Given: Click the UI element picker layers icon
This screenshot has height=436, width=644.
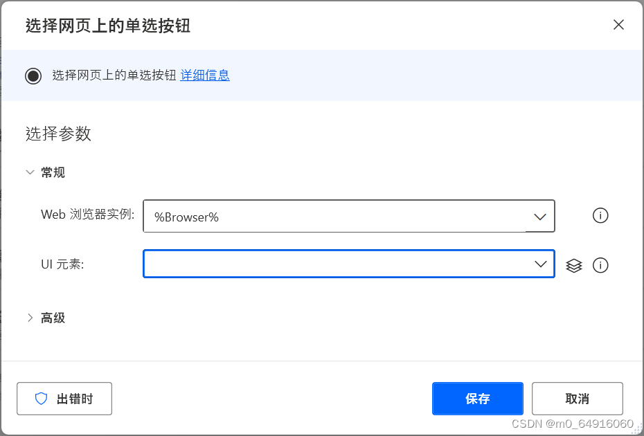Looking at the screenshot, I should tap(574, 264).
